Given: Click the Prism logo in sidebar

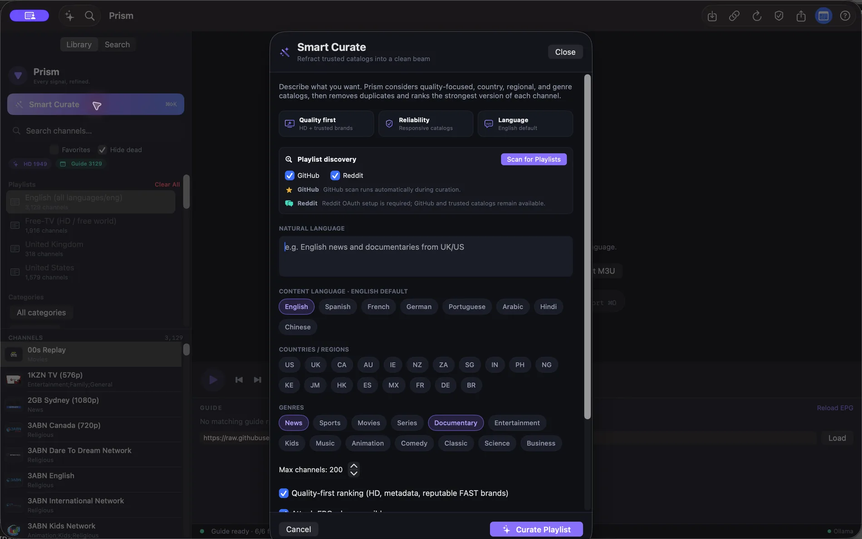Looking at the screenshot, I should pos(18,75).
